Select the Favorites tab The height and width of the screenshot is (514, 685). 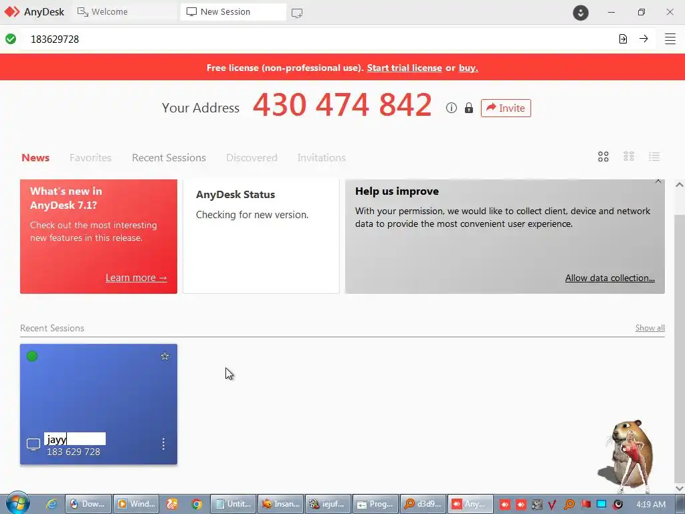point(90,158)
